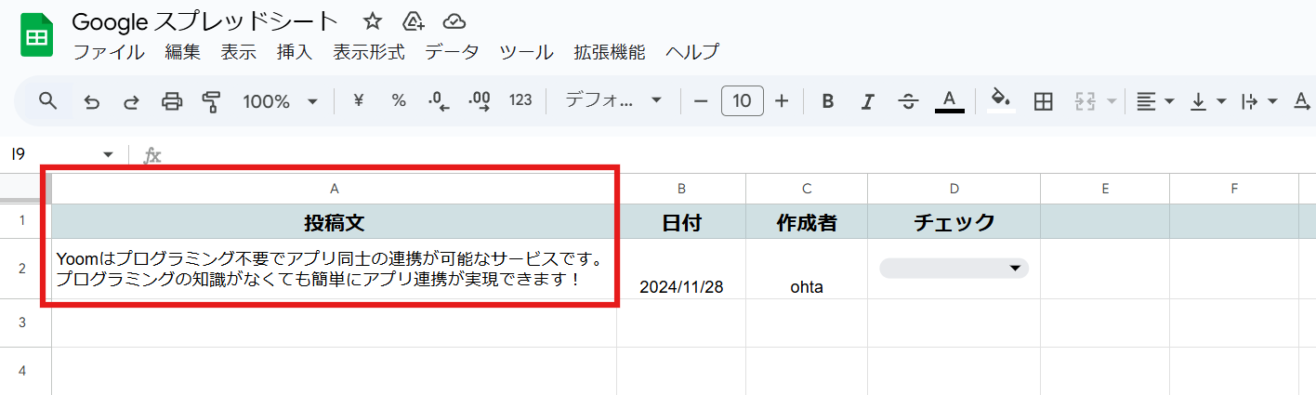Decrease font size with minus button
This screenshot has height=395, width=1316.
coord(702,100)
